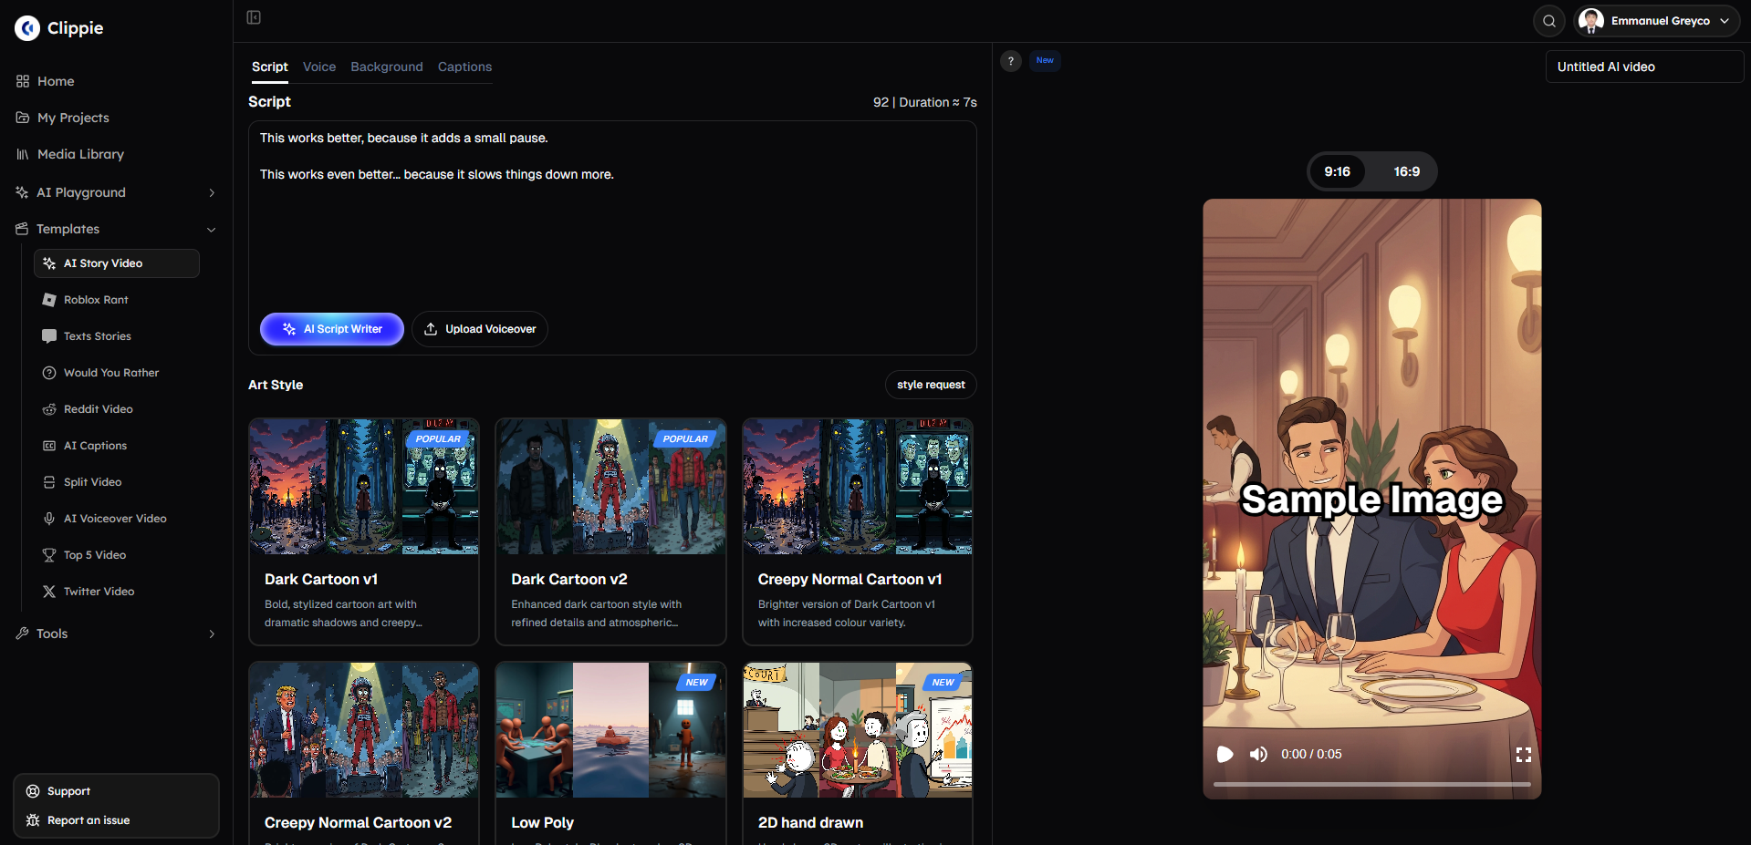The width and height of the screenshot is (1751, 845).
Task: Open the Emmanuel Greyco account dropdown
Action: (1658, 21)
